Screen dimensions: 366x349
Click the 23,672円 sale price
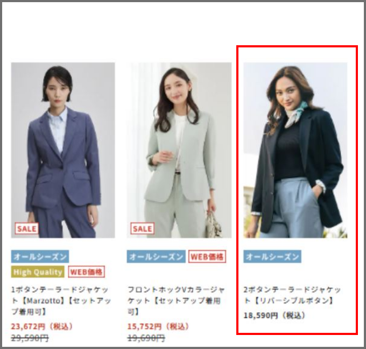[42, 326]
